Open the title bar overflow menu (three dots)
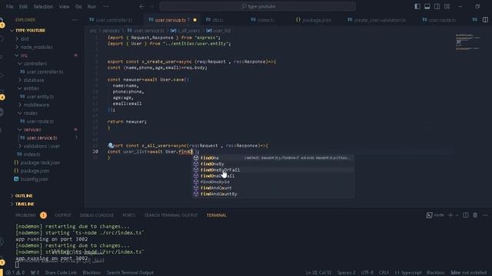This screenshot has height=276, width=492. coord(106,6)
